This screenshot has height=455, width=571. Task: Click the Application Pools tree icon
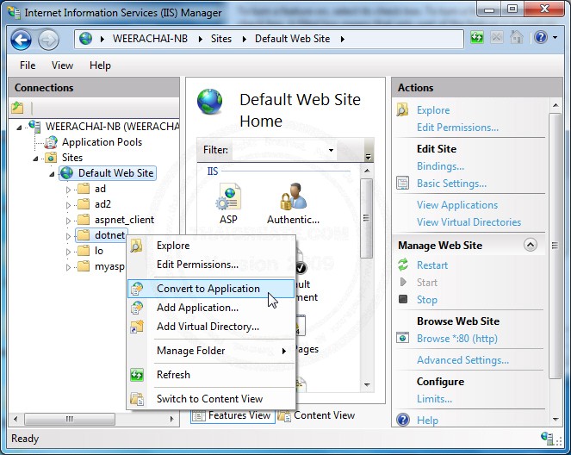pyautogui.click(x=51, y=142)
